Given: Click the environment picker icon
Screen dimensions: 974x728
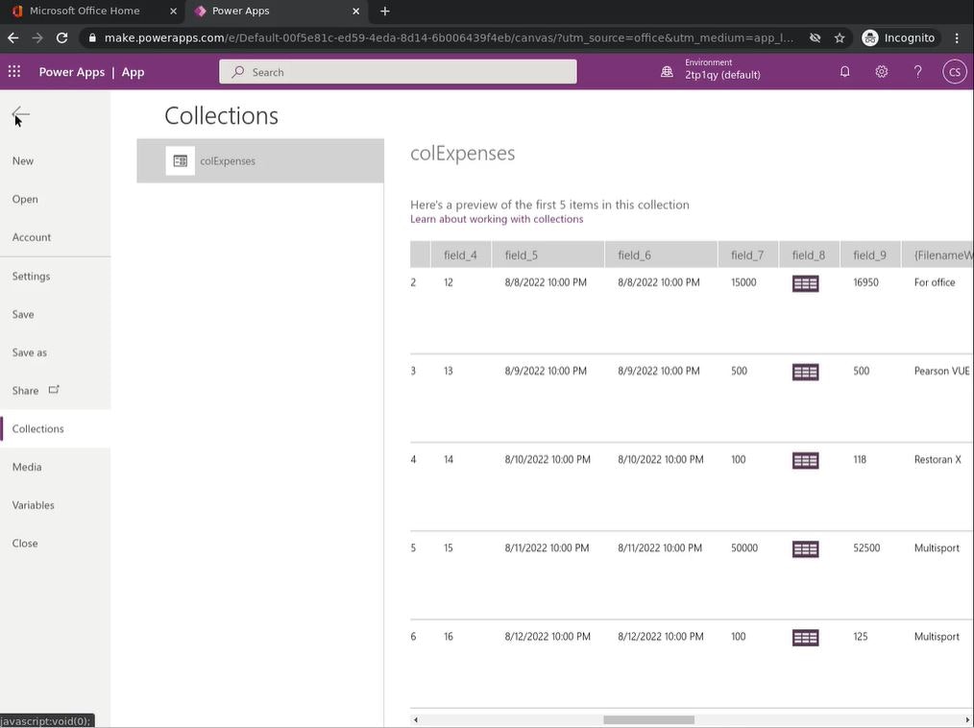Looking at the screenshot, I should tap(667, 72).
